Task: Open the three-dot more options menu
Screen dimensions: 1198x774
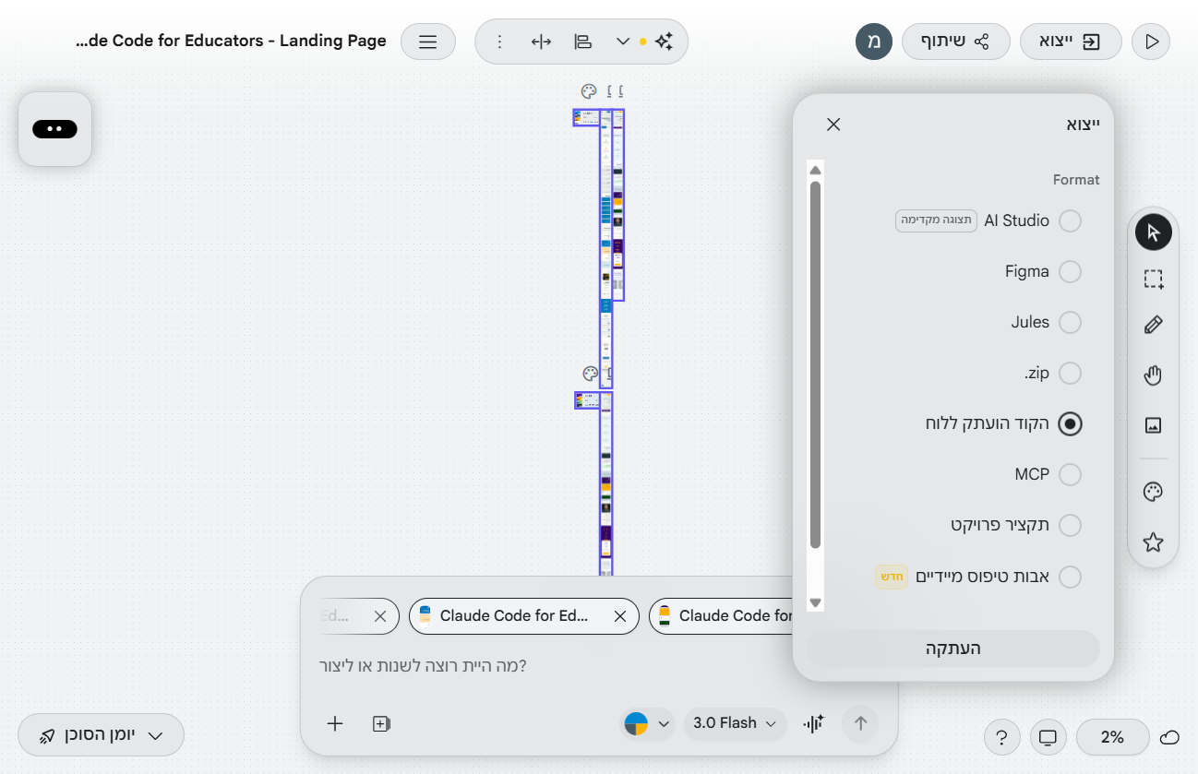Action: click(499, 42)
